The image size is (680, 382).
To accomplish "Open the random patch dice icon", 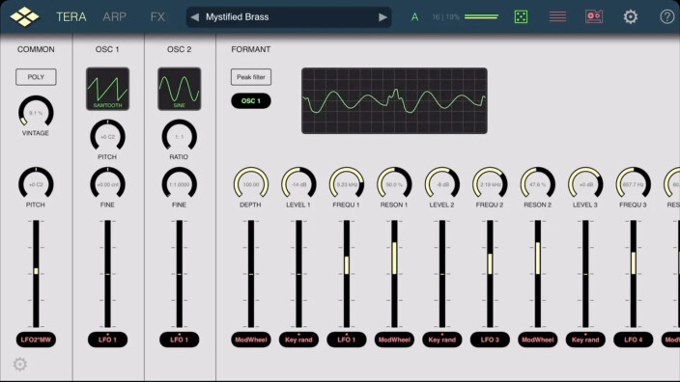I will tap(521, 17).
